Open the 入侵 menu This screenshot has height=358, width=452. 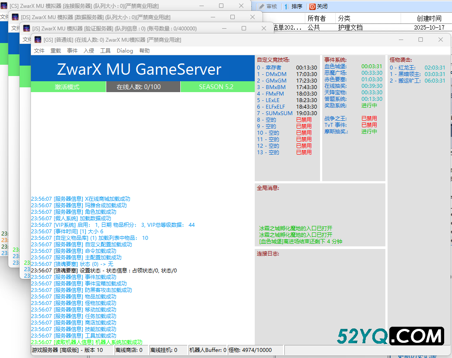[89, 51]
